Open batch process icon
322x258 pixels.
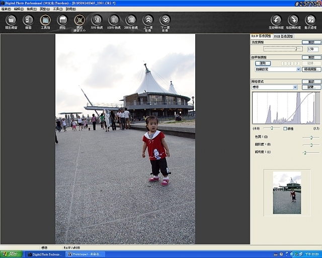point(310,20)
